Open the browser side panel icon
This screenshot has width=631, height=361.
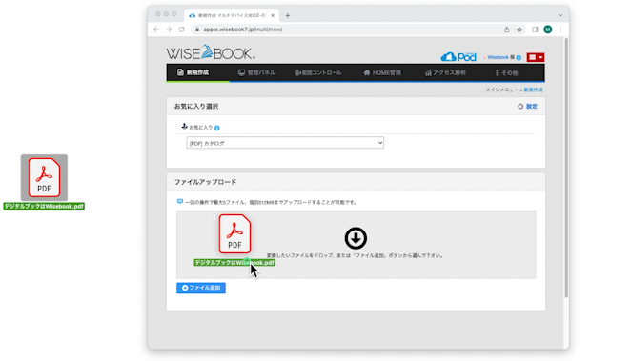coord(535,30)
